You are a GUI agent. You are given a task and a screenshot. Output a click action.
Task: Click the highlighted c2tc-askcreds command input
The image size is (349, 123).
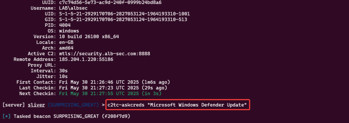(177, 105)
